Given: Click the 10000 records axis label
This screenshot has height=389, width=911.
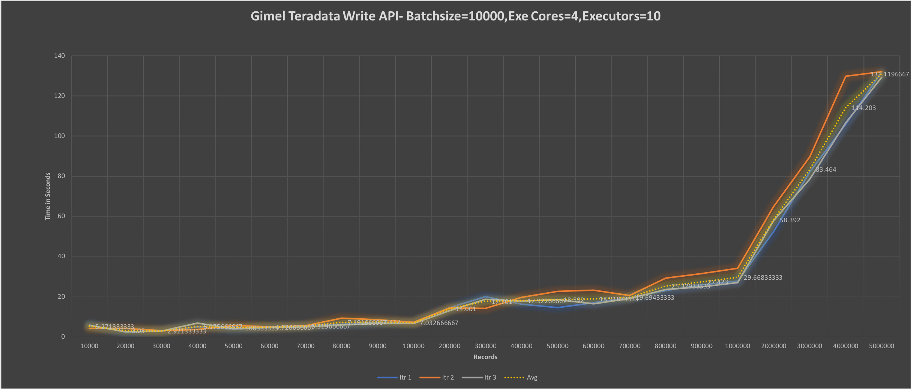Looking at the screenshot, I should [x=89, y=346].
